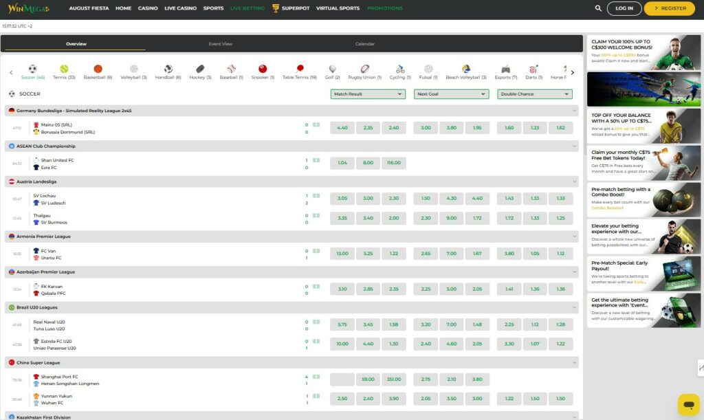The image size is (704, 420).
Task: Click the WinMega logo
Action: pos(29,8)
